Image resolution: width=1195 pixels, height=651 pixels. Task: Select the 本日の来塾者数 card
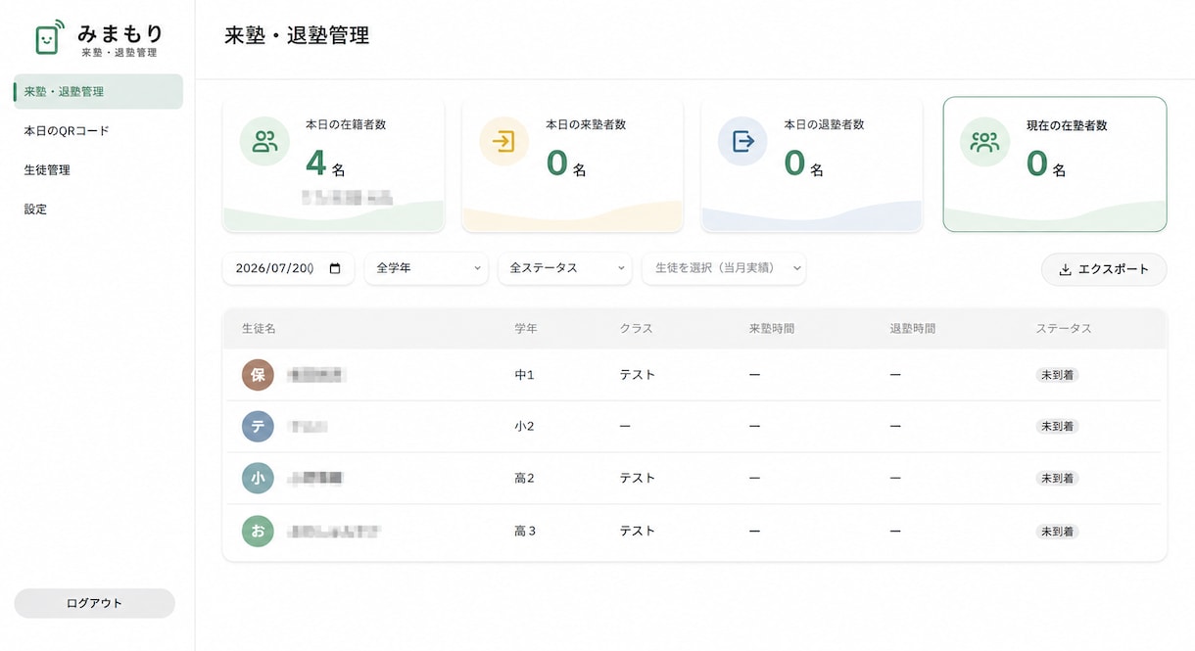pos(573,164)
